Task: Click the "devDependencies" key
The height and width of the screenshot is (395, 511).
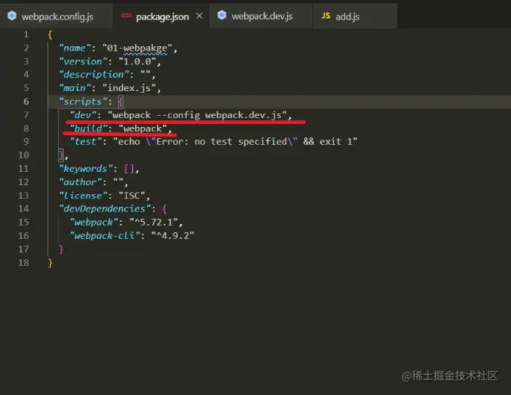Action: [x=105, y=209]
